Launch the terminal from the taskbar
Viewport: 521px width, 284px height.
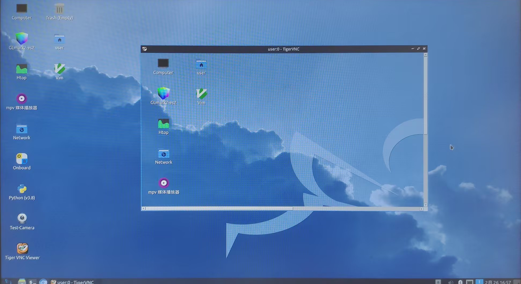pos(32,282)
